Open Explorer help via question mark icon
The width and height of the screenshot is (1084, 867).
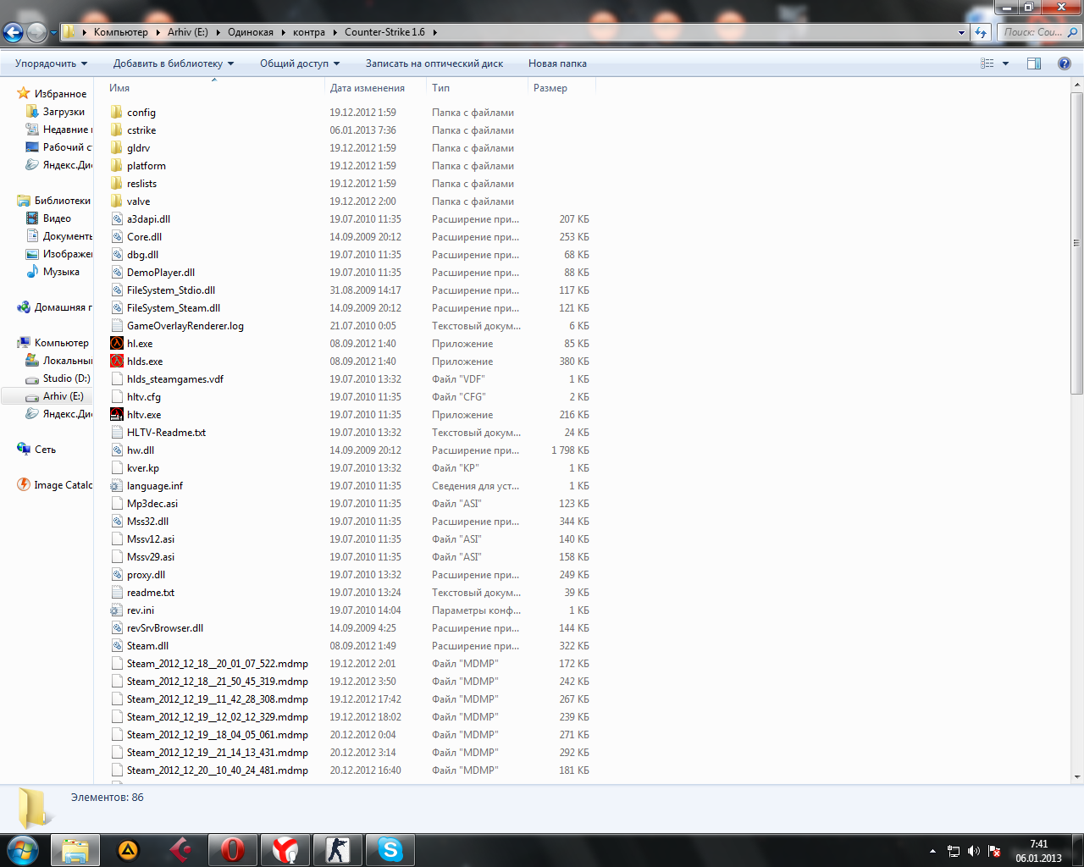coord(1065,64)
